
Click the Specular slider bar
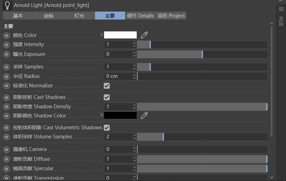click(202, 169)
